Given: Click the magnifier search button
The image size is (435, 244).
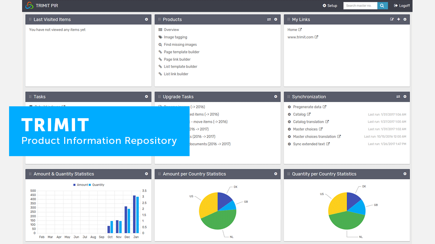Looking at the screenshot, I should 382,6.
